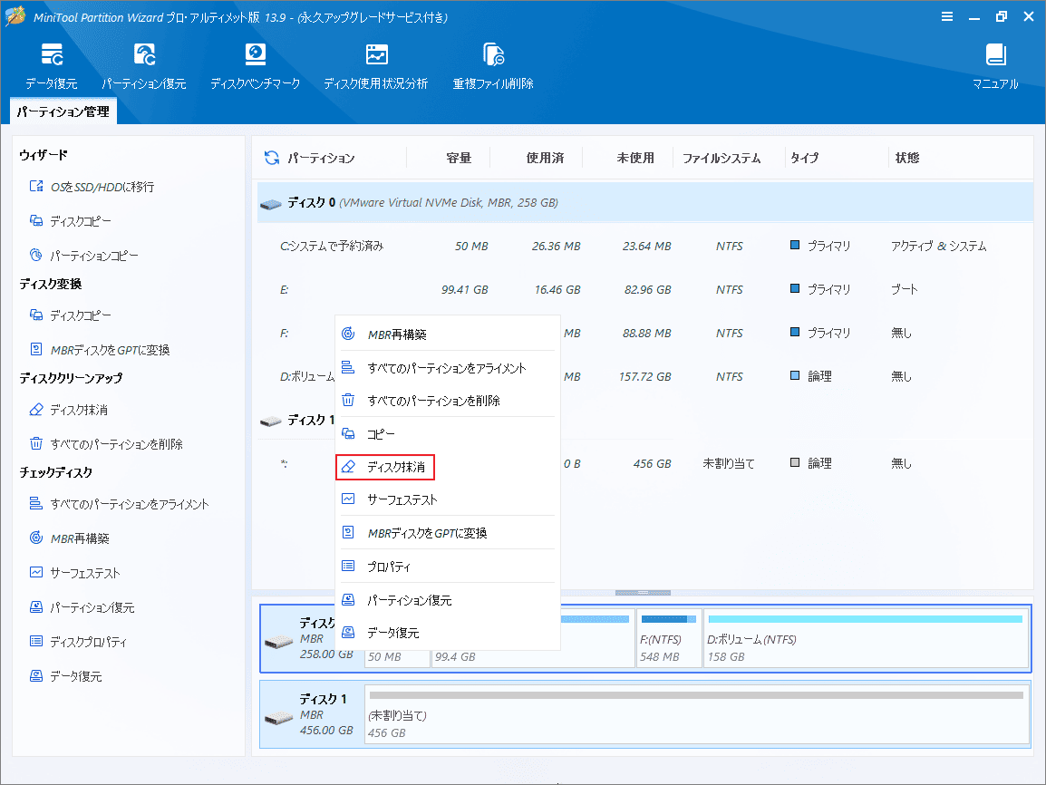1046x785 pixels.
Task: Launch 重複ファイル削除 tool
Action: click(x=493, y=66)
